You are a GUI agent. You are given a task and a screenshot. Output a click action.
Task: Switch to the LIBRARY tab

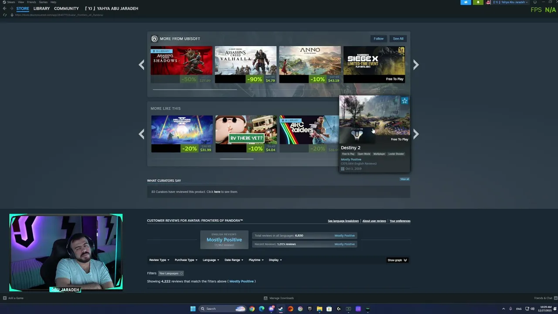[41, 8]
